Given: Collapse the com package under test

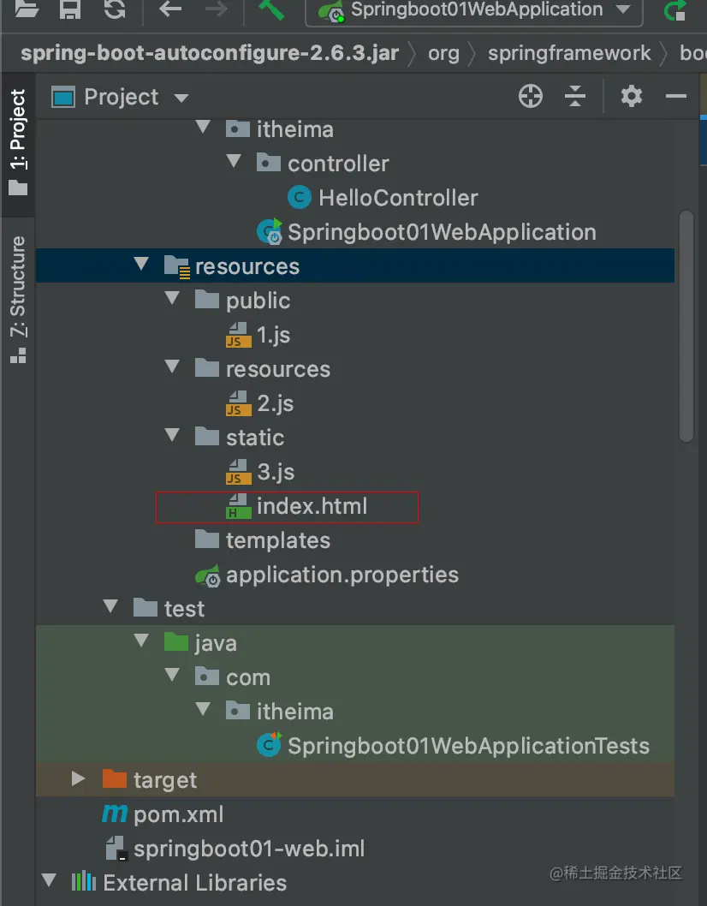Looking at the screenshot, I should [172, 675].
